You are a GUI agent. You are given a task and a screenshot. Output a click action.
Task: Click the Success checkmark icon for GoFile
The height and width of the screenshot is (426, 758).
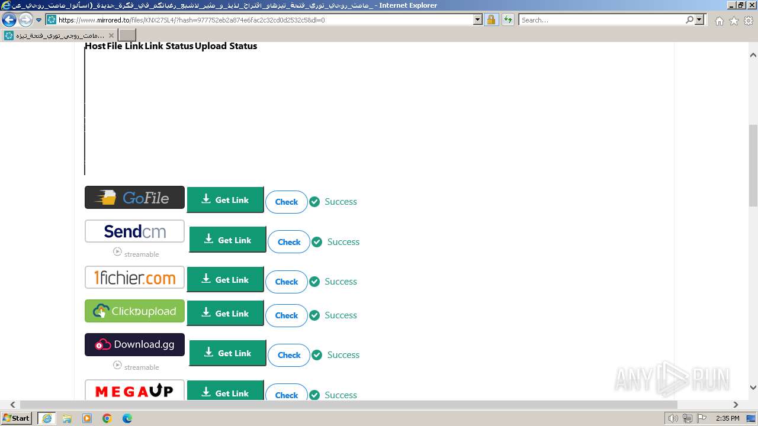click(x=314, y=202)
